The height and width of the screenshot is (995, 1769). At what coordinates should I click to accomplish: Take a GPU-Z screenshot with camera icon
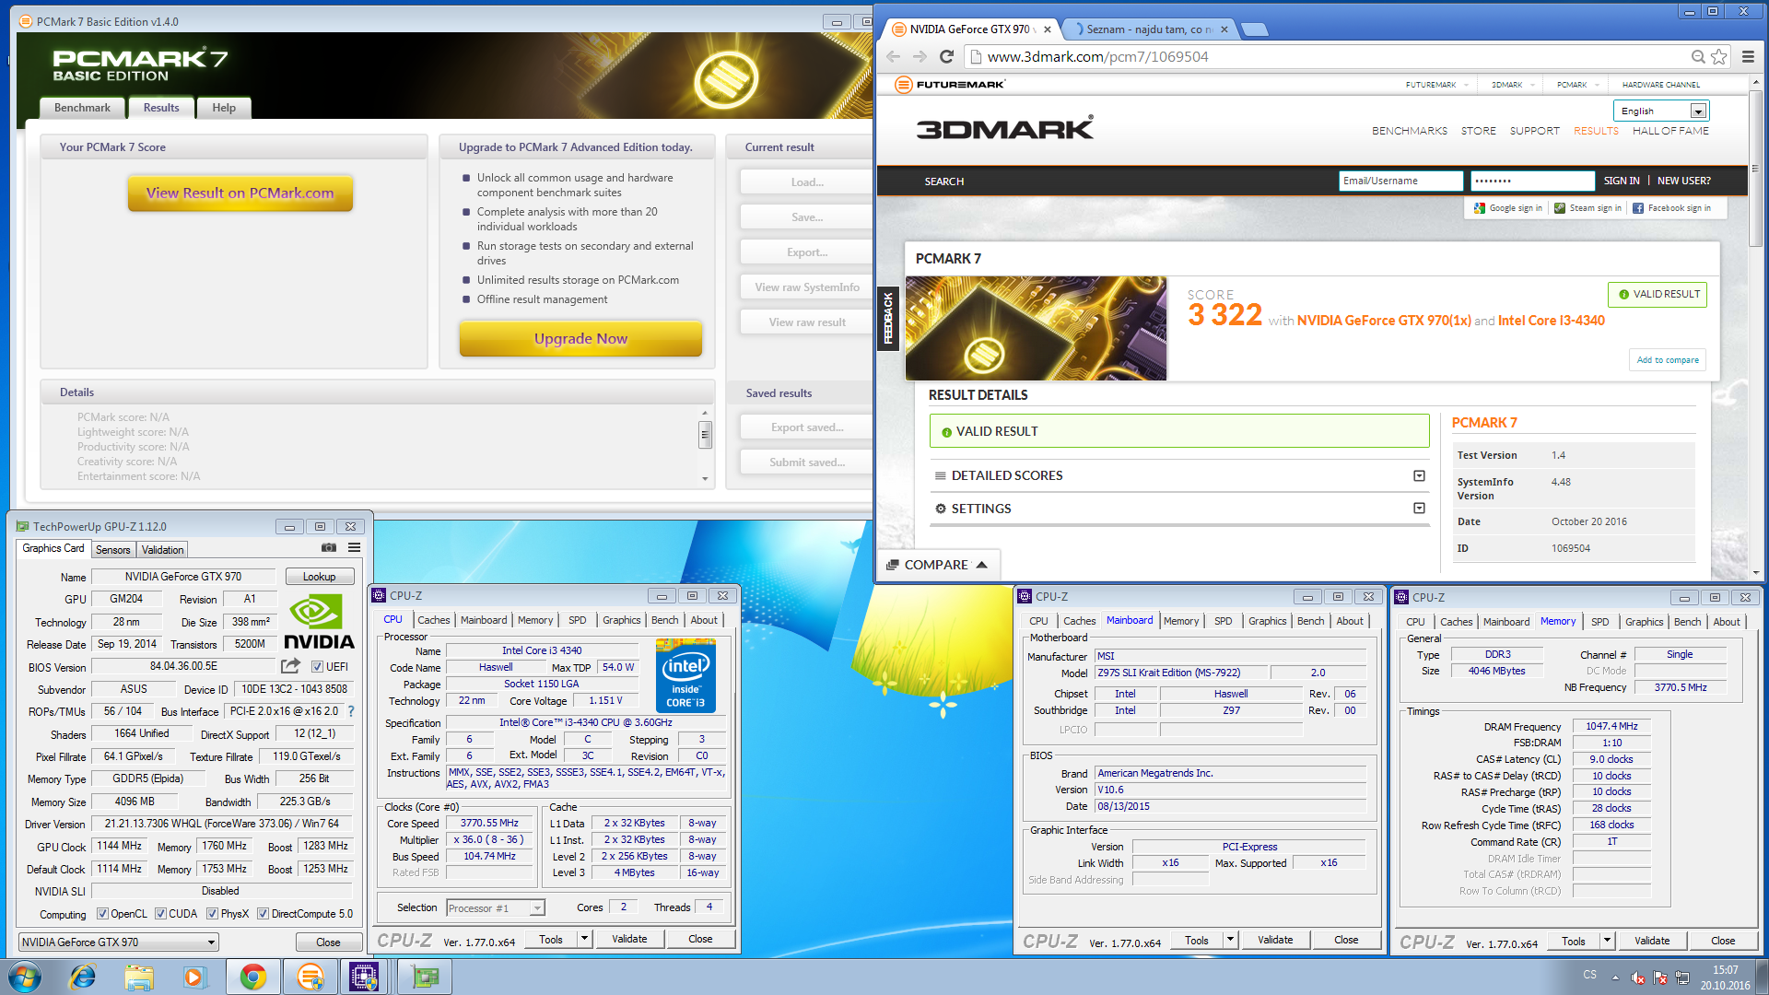(x=329, y=548)
